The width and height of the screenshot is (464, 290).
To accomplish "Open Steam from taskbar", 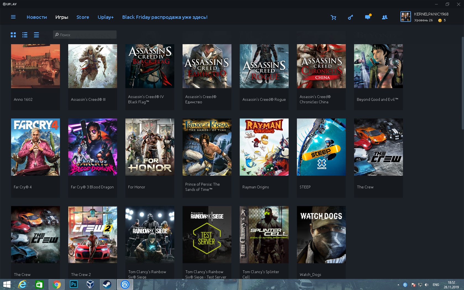I will tap(107, 284).
